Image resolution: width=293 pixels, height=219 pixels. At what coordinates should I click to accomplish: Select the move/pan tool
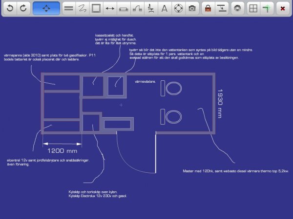tap(46, 8)
